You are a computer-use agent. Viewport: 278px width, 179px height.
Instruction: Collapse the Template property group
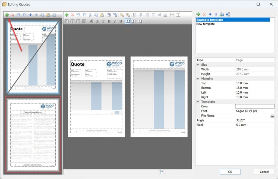(x=198, y=102)
